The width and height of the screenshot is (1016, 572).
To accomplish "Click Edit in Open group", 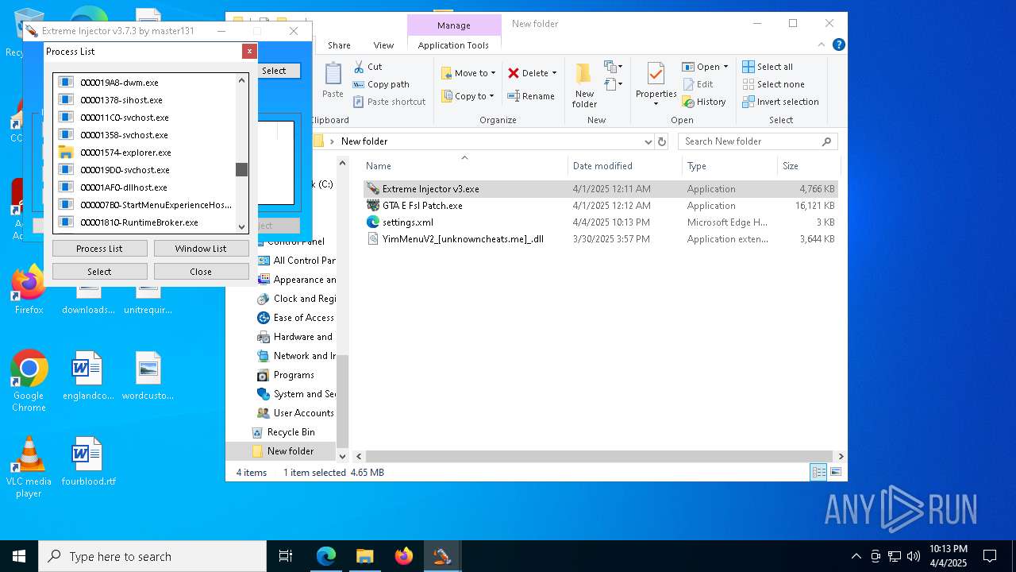I will click(697, 84).
